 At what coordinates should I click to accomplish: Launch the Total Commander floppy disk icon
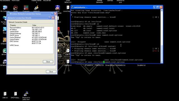click(58, 8)
